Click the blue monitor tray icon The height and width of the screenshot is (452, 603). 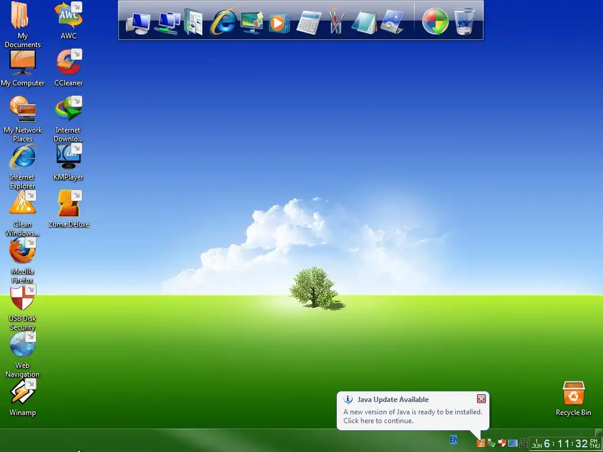[513, 443]
